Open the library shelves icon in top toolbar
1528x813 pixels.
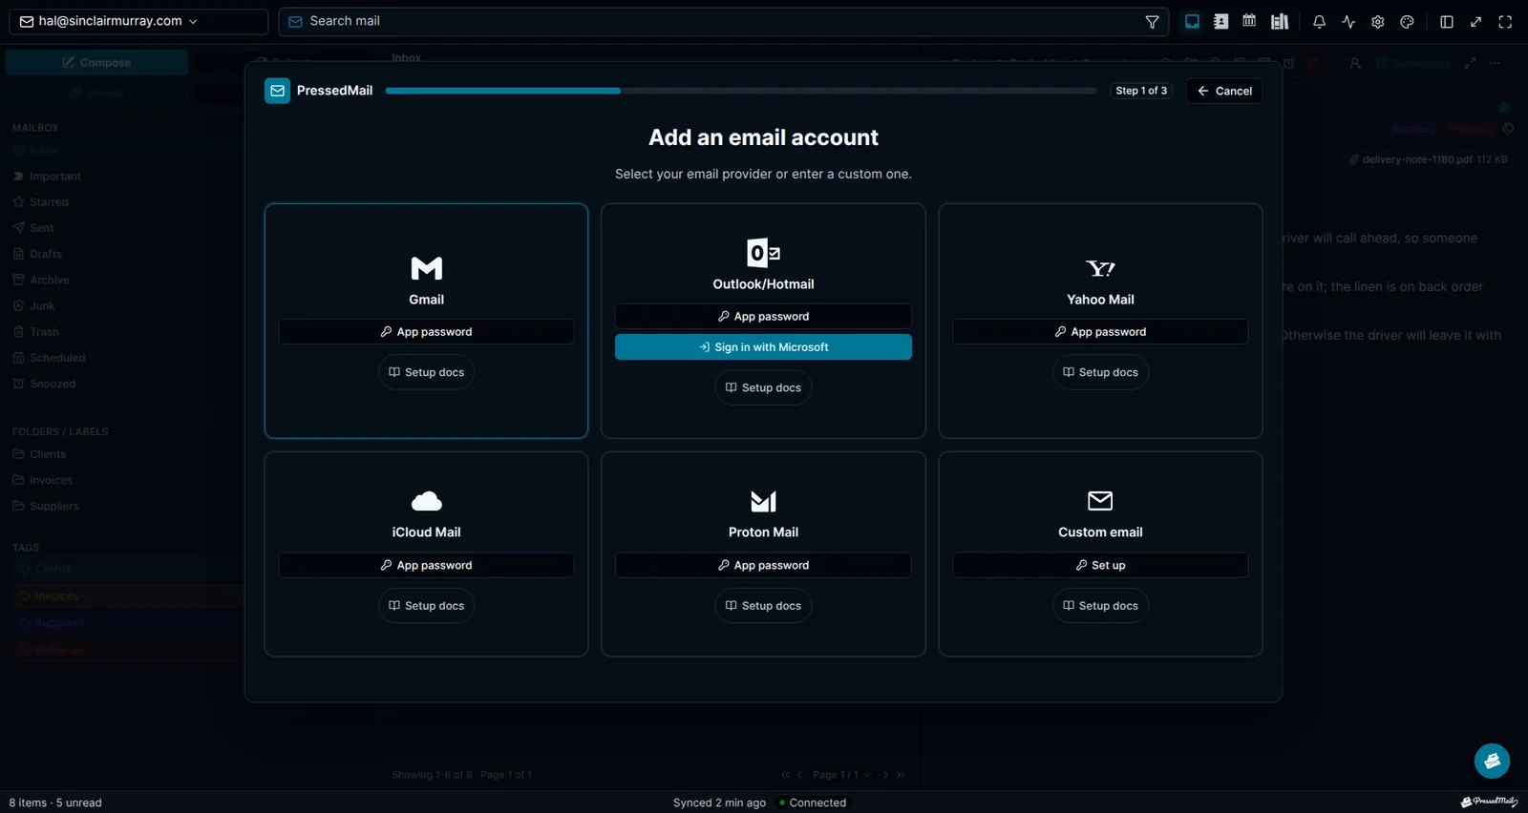tap(1280, 22)
